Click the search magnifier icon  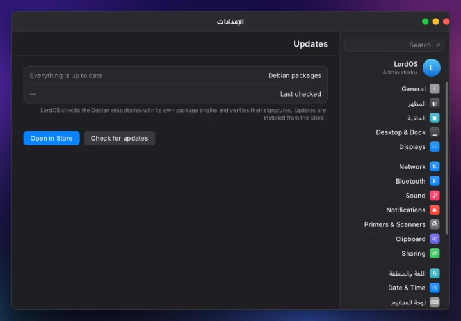438,45
